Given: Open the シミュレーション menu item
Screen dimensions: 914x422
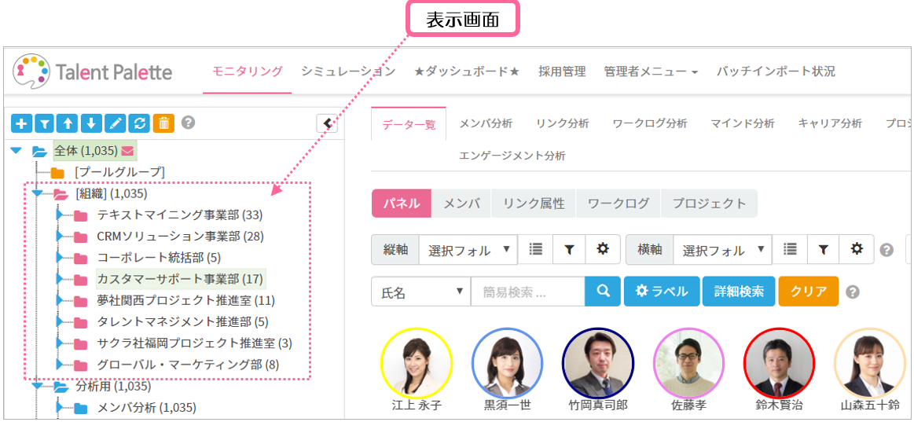Looking at the screenshot, I should click(347, 72).
